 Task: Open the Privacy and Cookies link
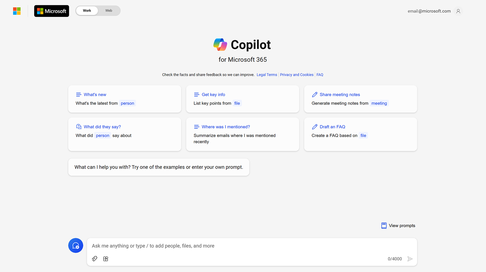click(x=296, y=74)
